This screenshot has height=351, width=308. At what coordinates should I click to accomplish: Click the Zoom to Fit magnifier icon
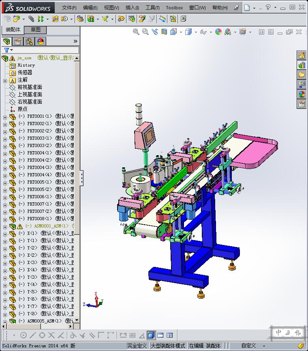(136, 32)
